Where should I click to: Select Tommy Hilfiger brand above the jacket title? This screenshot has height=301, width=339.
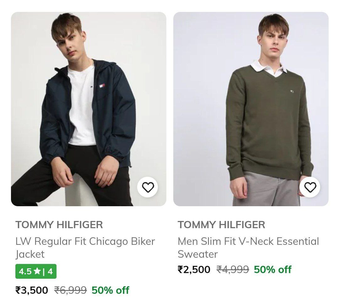[x=59, y=225]
